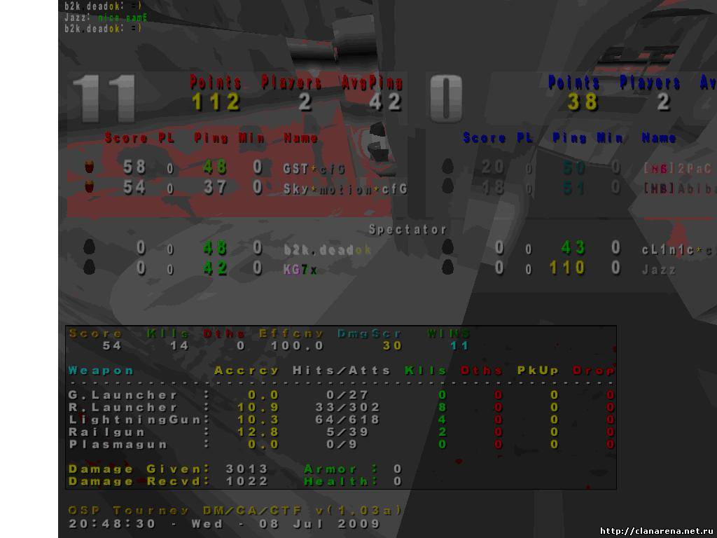Click the blue team icon with score 20

pyautogui.click(x=448, y=167)
